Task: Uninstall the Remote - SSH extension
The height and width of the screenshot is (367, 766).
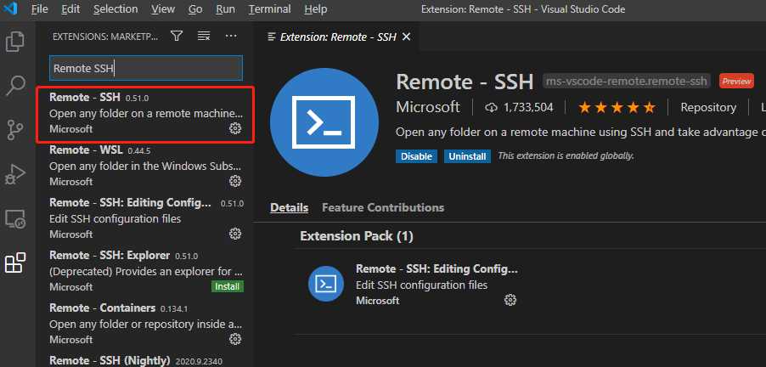Action: click(x=468, y=156)
